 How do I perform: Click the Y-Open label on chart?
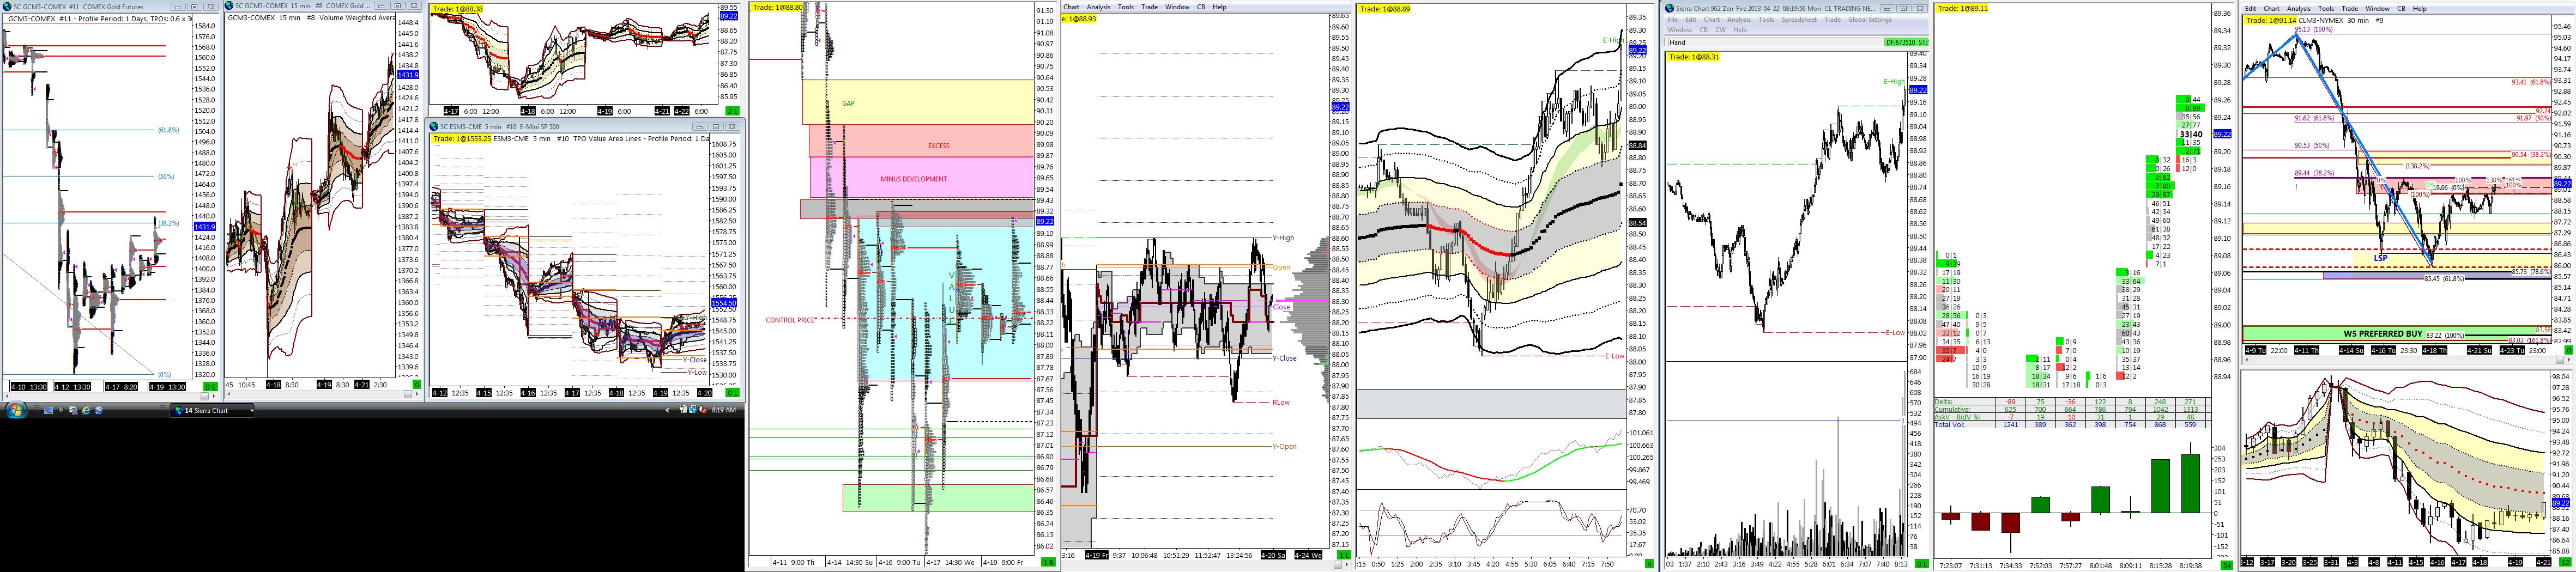click(x=1284, y=446)
